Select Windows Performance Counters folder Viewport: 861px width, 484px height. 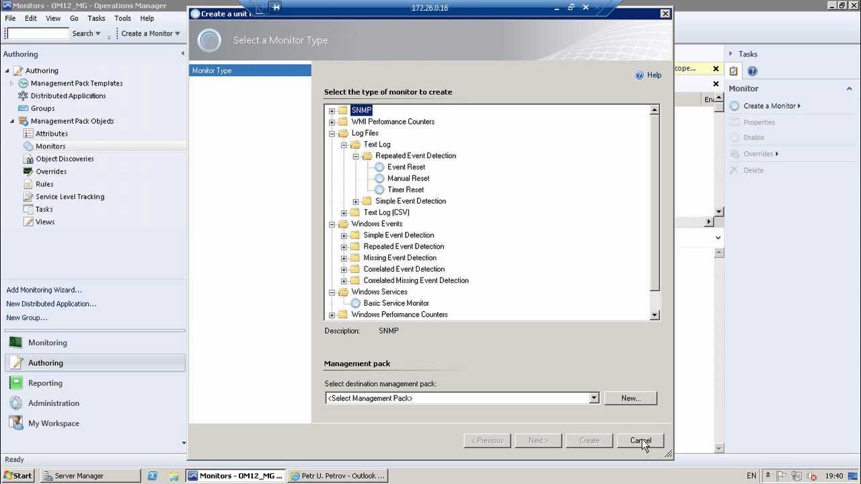point(399,315)
